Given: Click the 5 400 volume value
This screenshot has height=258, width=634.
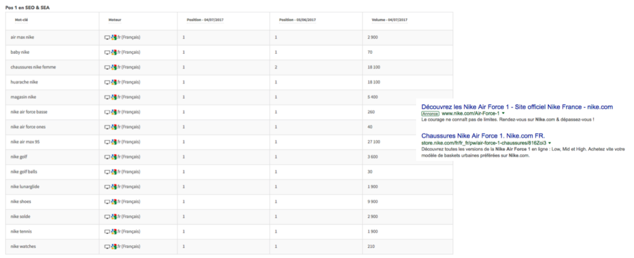Looking at the screenshot, I should tap(372, 97).
